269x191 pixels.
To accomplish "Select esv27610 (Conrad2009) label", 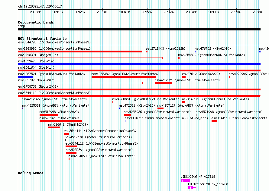I will tap(201, 74).
